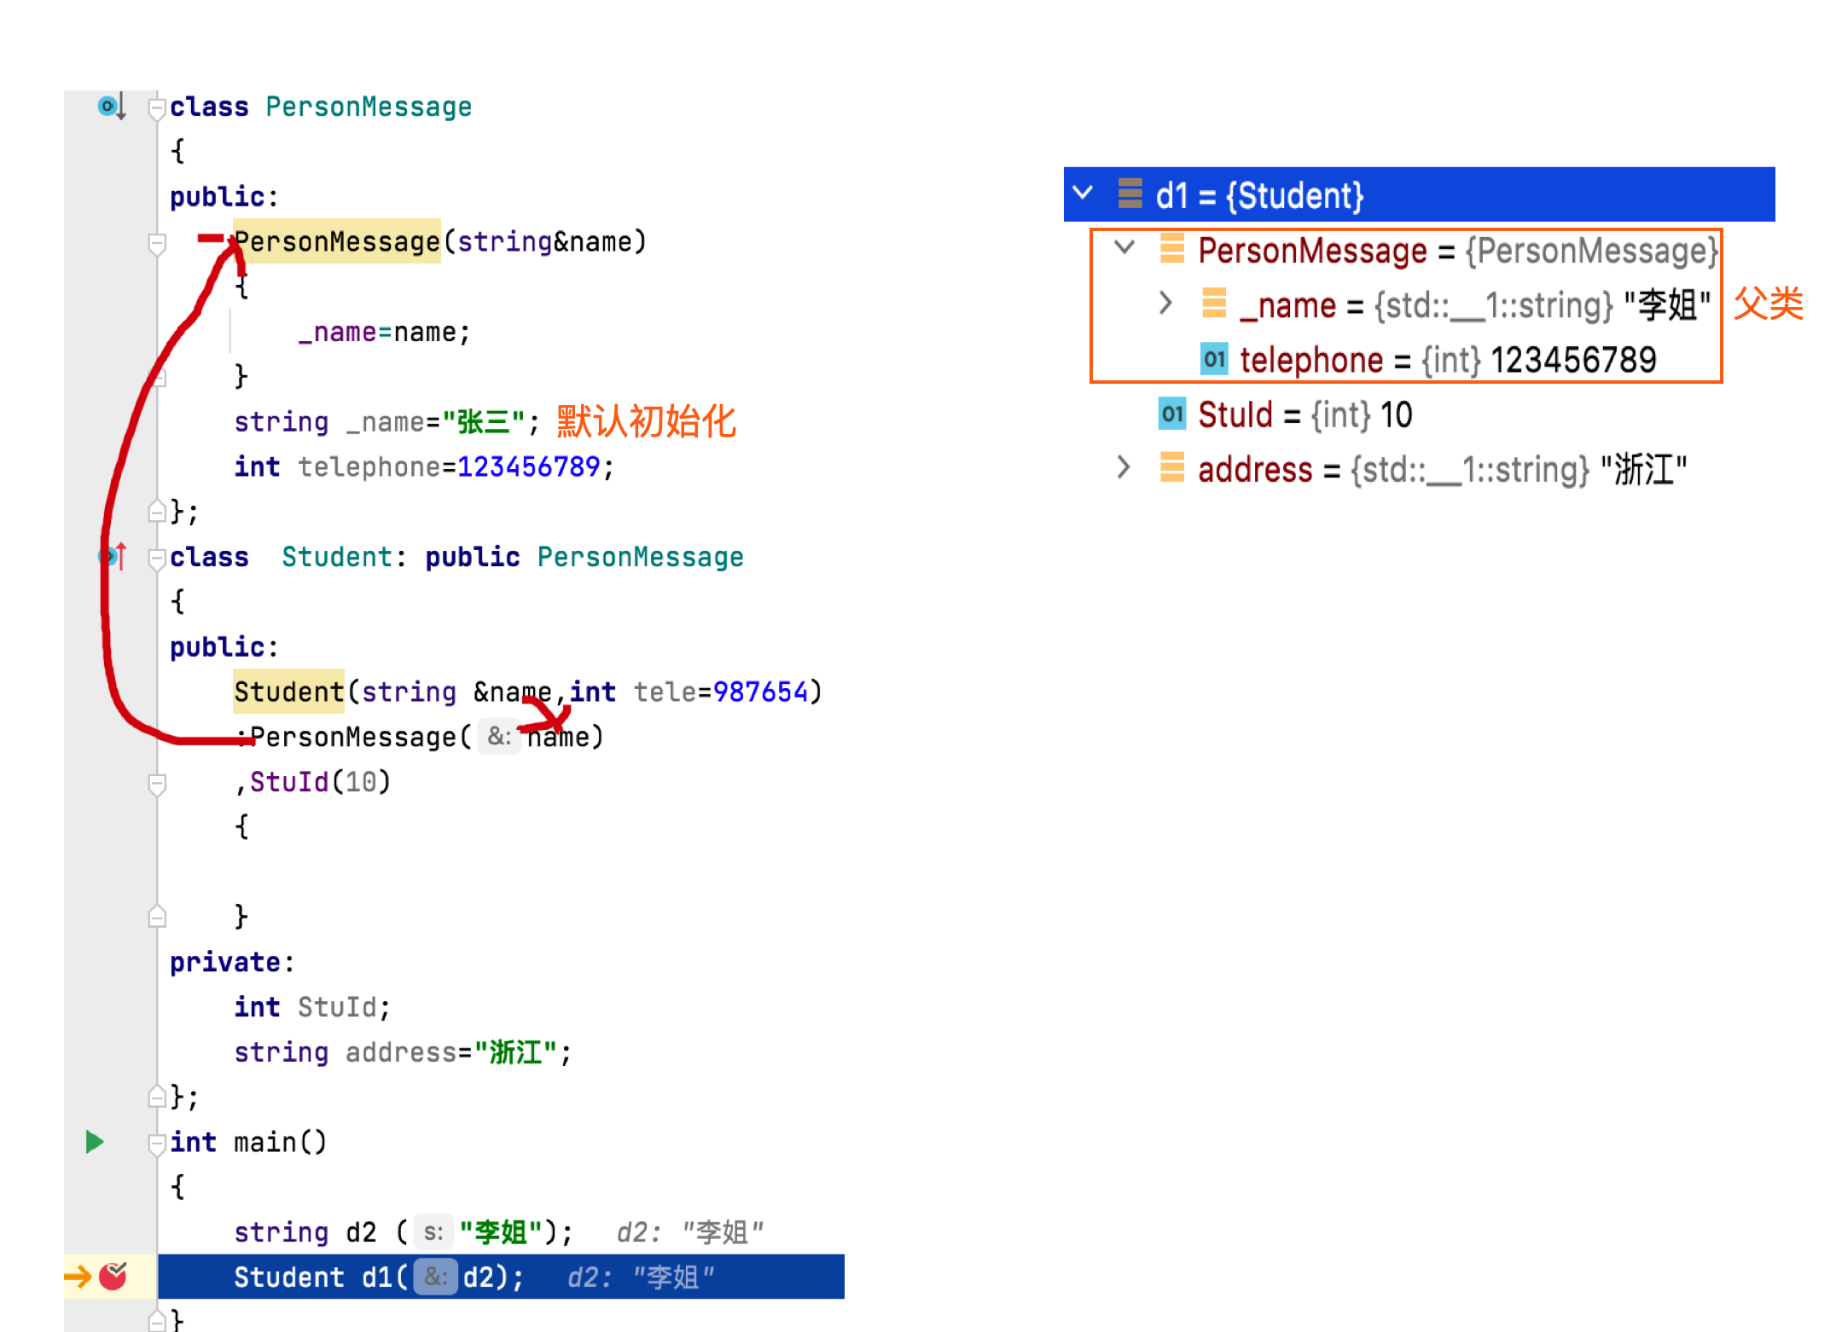
Task: Click the int StuId; declaration
Action: (312, 1007)
